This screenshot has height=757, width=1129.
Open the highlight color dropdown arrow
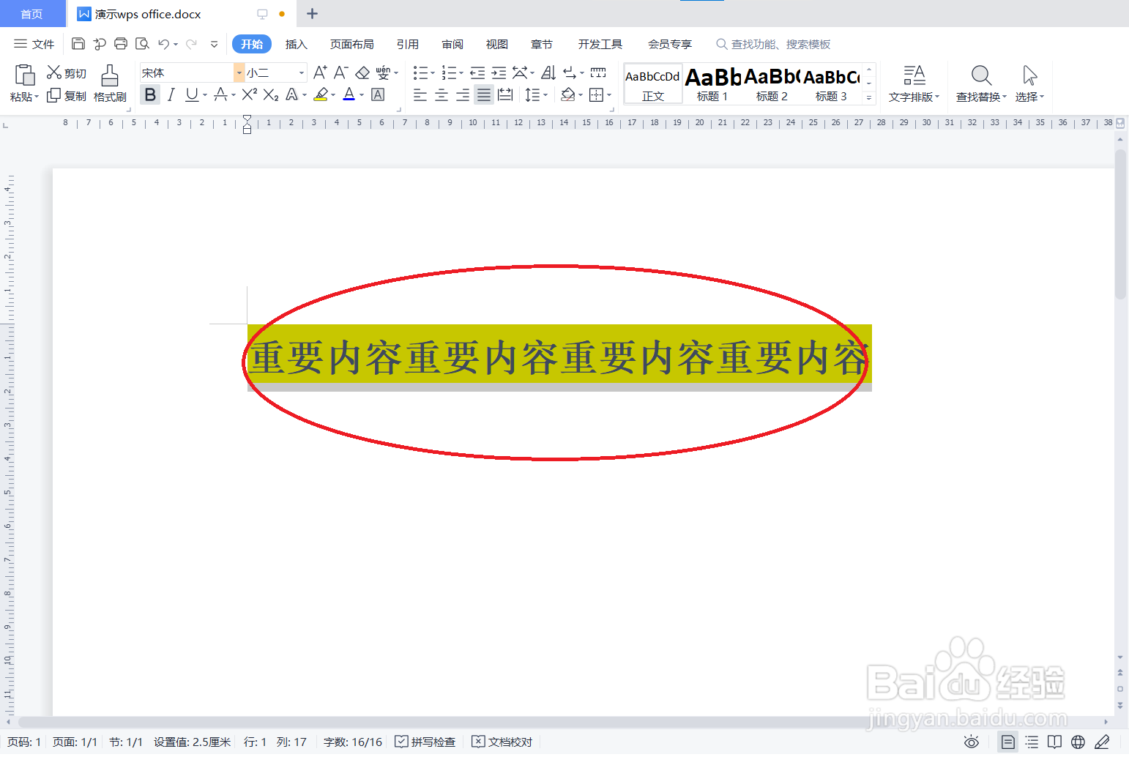(x=334, y=94)
